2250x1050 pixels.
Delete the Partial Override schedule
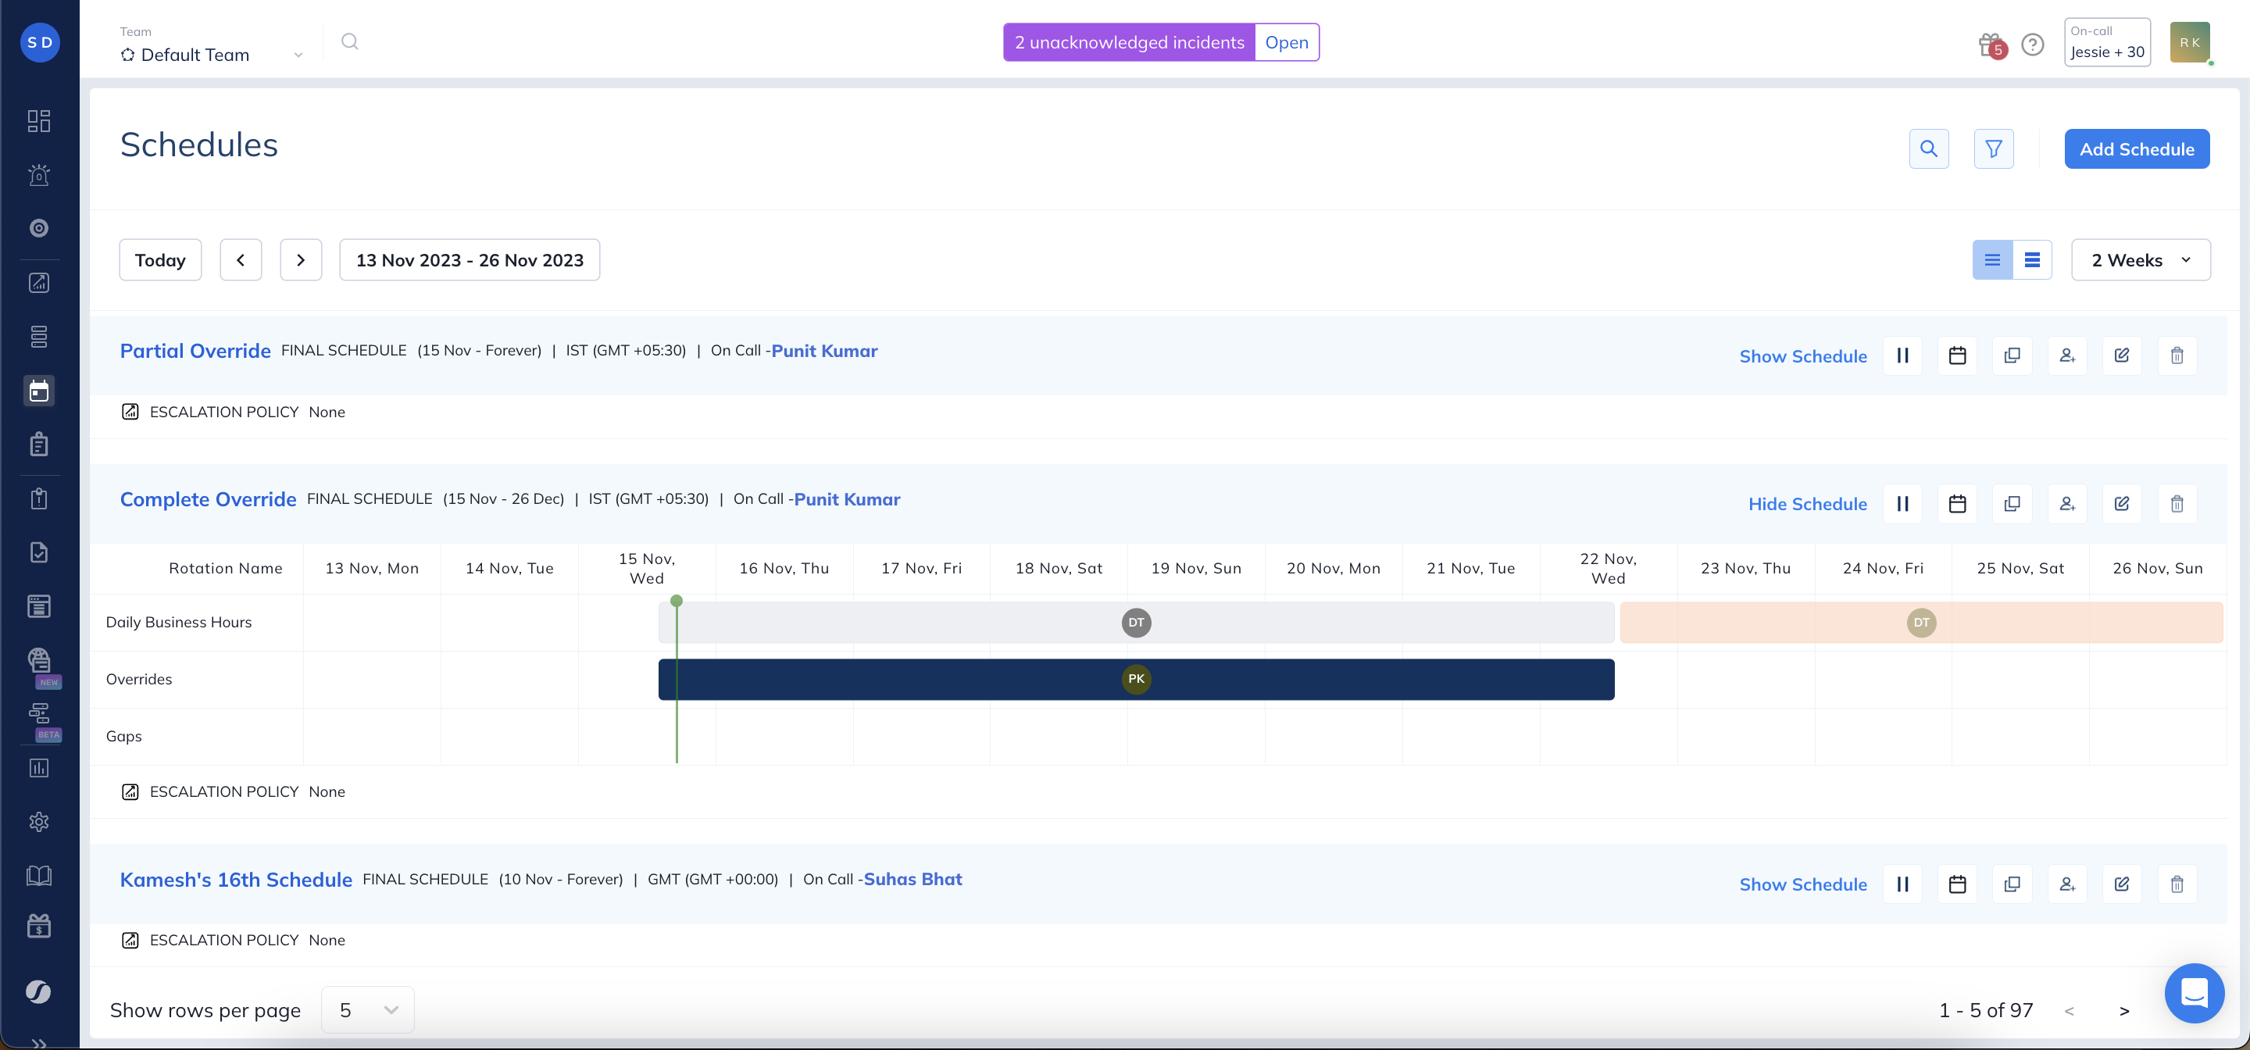(2177, 355)
